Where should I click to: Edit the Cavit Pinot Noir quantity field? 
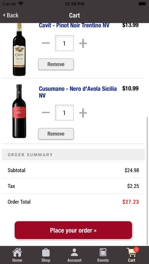[x=64, y=43]
